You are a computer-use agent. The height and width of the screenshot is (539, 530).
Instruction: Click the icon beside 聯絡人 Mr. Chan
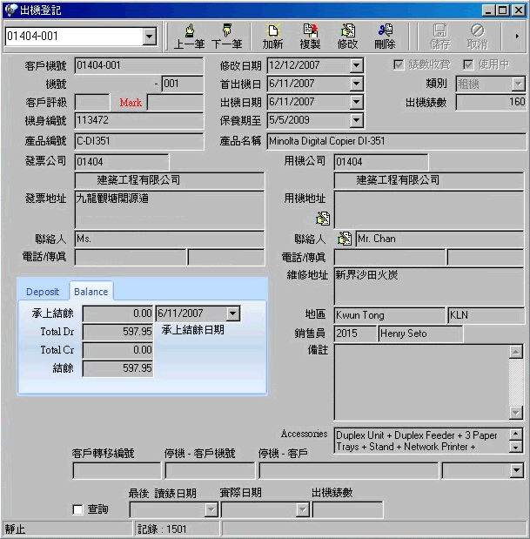point(345,239)
